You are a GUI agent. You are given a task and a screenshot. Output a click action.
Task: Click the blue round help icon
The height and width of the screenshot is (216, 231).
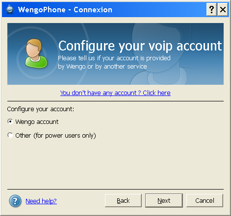click(x=15, y=201)
